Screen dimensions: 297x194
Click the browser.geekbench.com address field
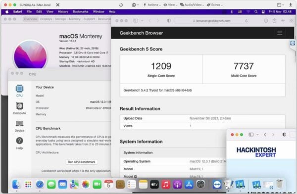[x=212, y=21]
